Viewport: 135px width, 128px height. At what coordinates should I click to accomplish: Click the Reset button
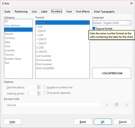point(83,122)
